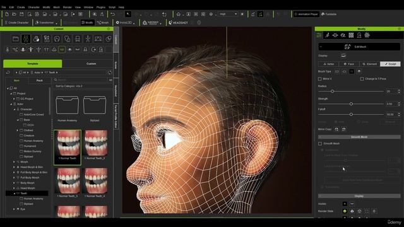Click the Edit Mesh icon header

click(359, 47)
